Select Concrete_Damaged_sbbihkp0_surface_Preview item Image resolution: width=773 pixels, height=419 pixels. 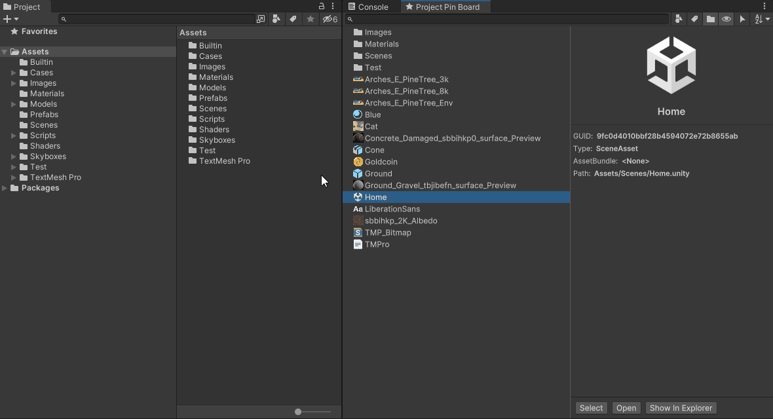pyautogui.click(x=456, y=139)
